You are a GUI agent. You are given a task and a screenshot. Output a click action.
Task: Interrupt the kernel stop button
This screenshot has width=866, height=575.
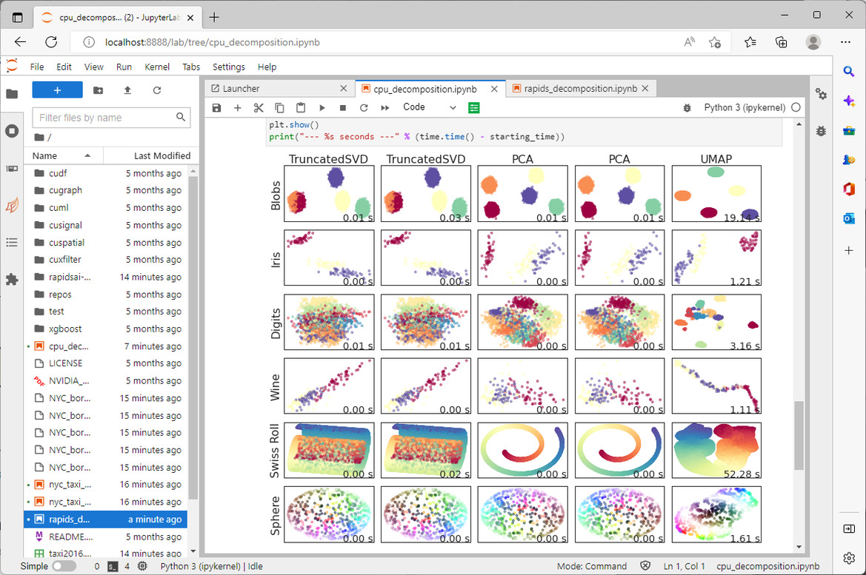click(342, 107)
